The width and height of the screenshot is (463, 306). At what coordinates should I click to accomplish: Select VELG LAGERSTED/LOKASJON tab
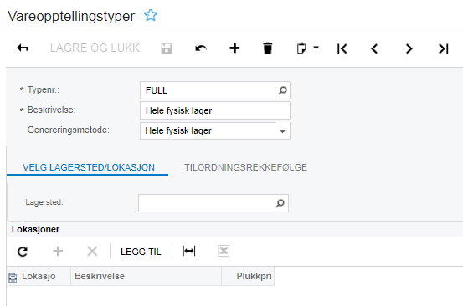(x=89, y=167)
